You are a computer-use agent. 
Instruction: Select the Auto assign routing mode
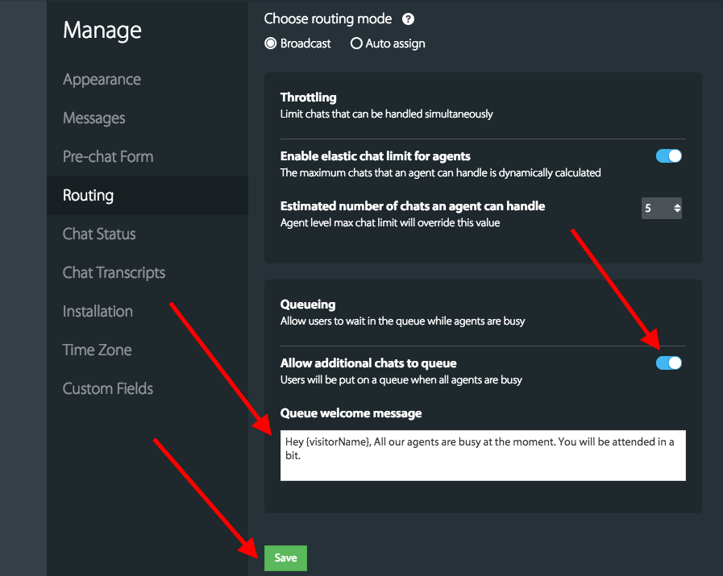[x=356, y=44]
